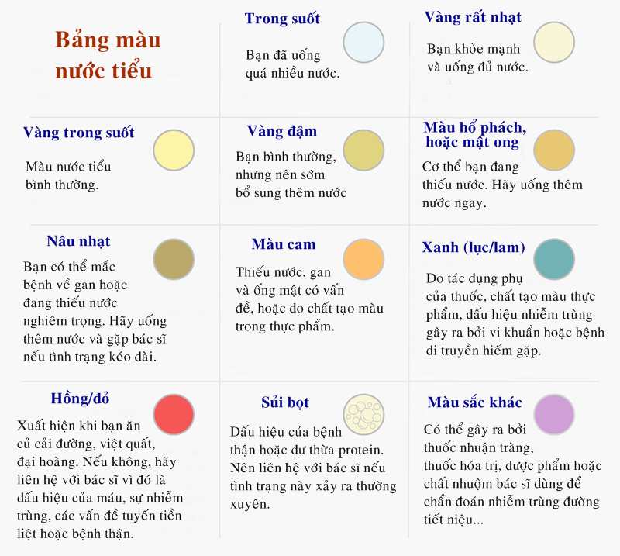Select the light brown color circle
620x556 pixels.
(x=174, y=259)
